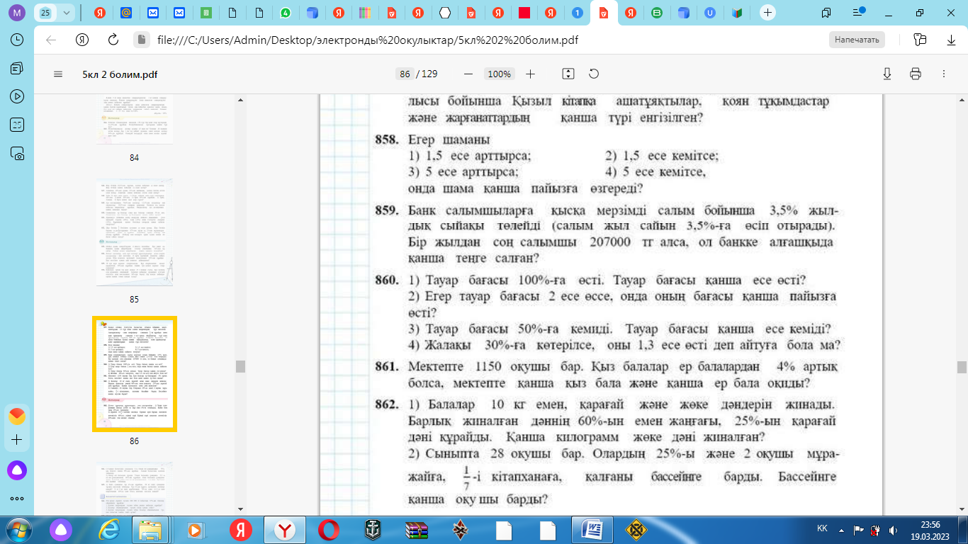Click the zoom out minus icon
This screenshot has height=544, width=968.
click(468, 74)
